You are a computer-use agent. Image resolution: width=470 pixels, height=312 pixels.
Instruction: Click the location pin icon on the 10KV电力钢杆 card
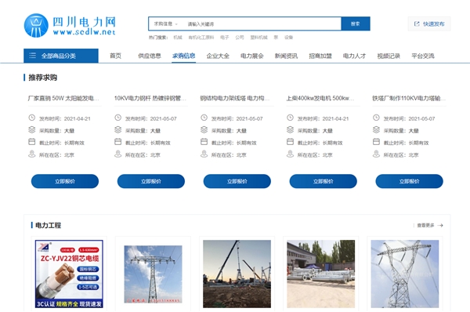(x=117, y=154)
